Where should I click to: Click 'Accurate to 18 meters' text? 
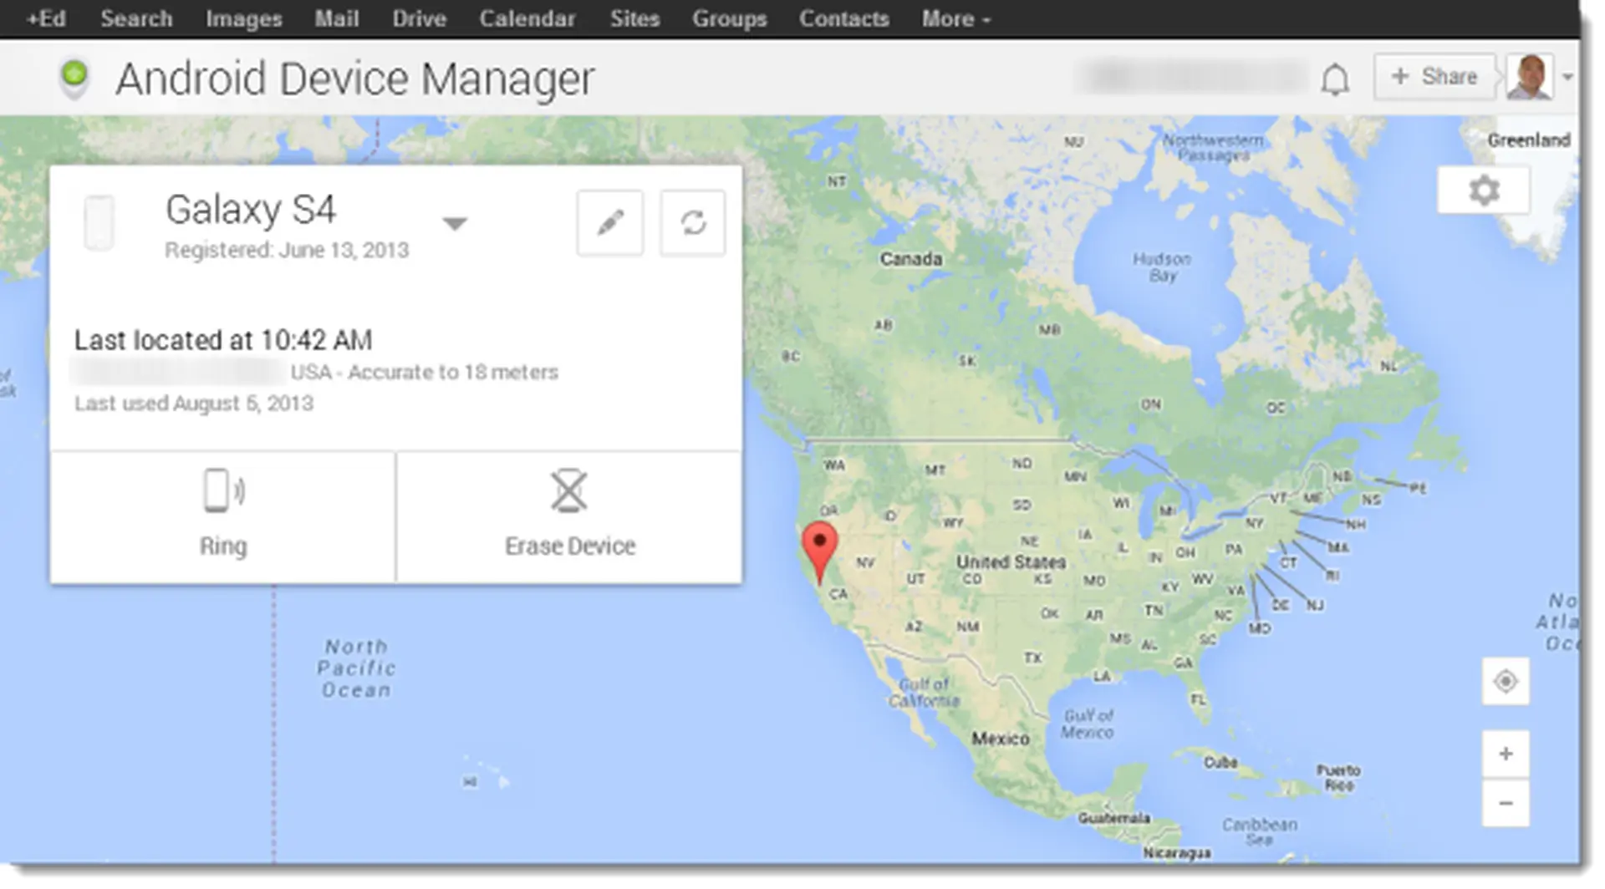tap(453, 372)
